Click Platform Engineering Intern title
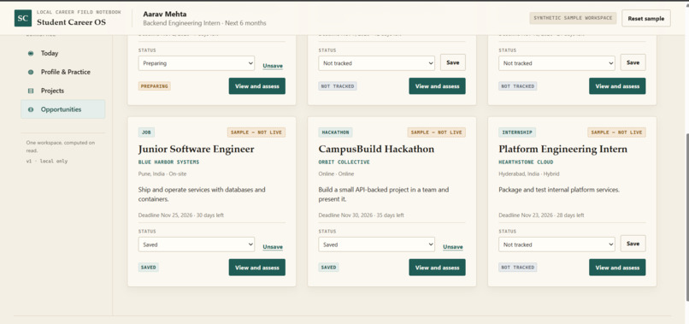Viewport: 689px width, 324px height. (x=562, y=149)
